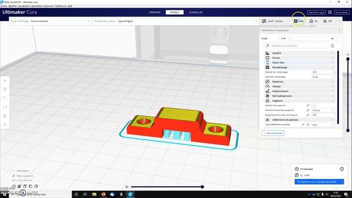Click link icon beside Positionnement des supports
This screenshot has height=198, width=352.
308,110
